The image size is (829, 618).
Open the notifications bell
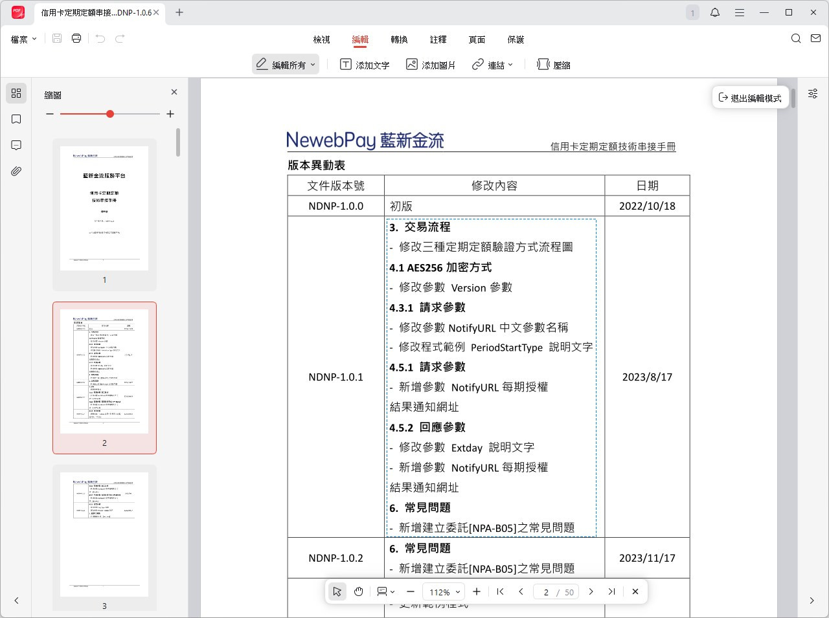pyautogui.click(x=715, y=12)
